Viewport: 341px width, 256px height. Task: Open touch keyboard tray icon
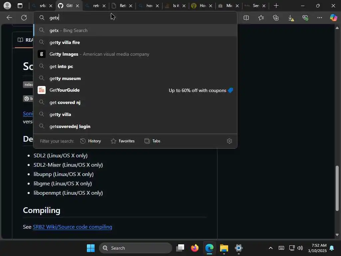point(281,248)
